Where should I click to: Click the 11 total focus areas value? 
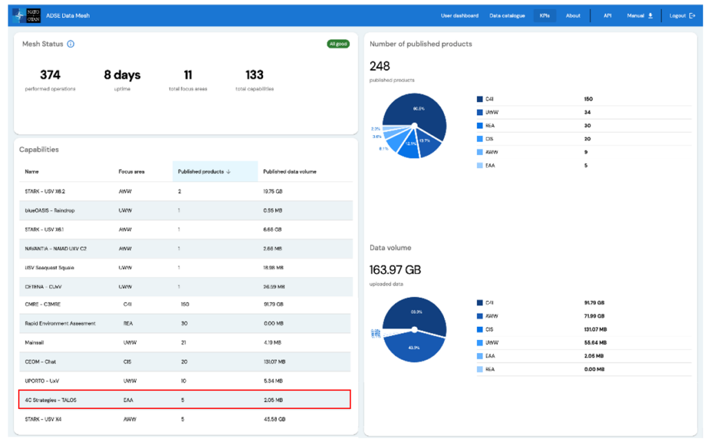point(188,74)
